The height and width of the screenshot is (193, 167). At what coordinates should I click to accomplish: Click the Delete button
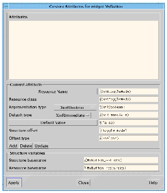pyautogui.click(x=26, y=146)
